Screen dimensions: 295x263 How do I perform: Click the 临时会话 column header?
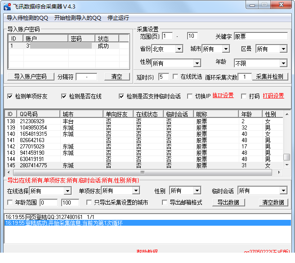pyautogui.click(x=179, y=114)
